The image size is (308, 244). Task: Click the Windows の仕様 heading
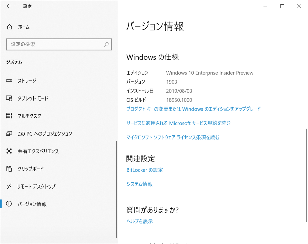coord(153,57)
